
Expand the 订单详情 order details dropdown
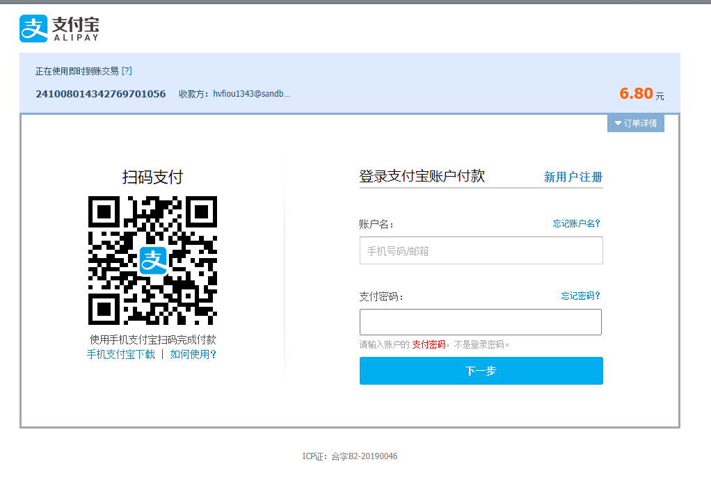point(635,123)
